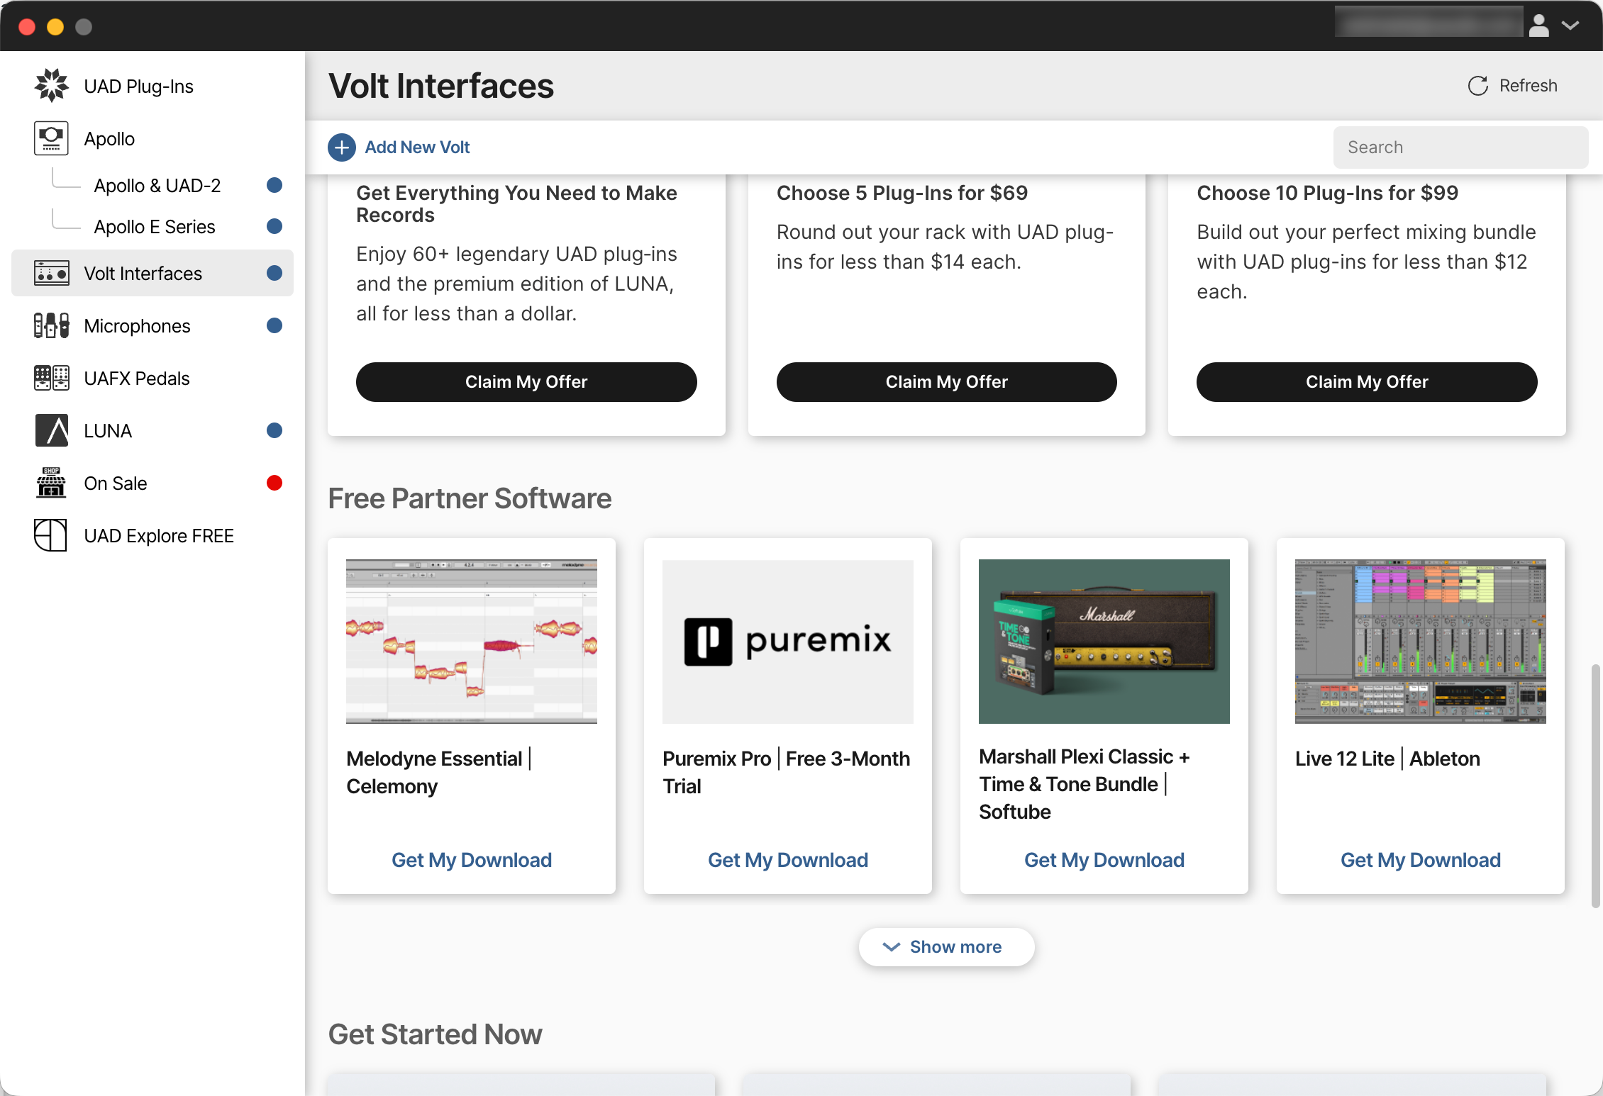Click the red On Sale notification dot

click(x=274, y=483)
